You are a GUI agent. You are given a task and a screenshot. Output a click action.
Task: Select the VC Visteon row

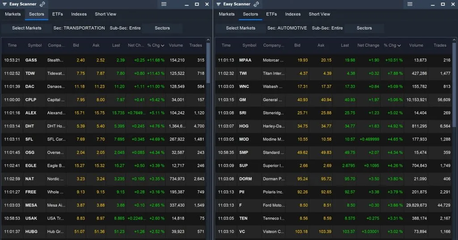pos(334,232)
